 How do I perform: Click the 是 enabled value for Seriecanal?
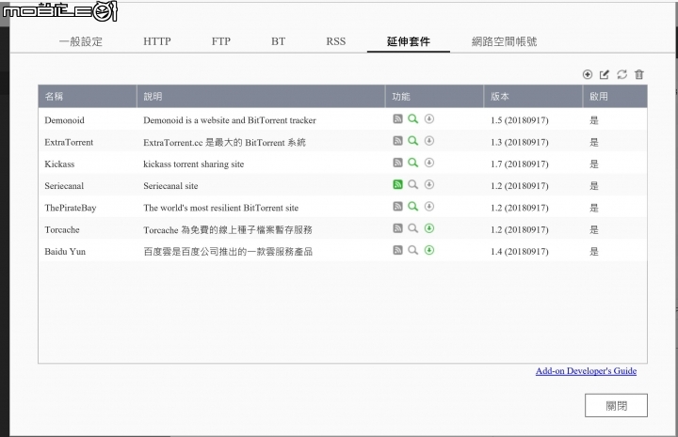594,186
